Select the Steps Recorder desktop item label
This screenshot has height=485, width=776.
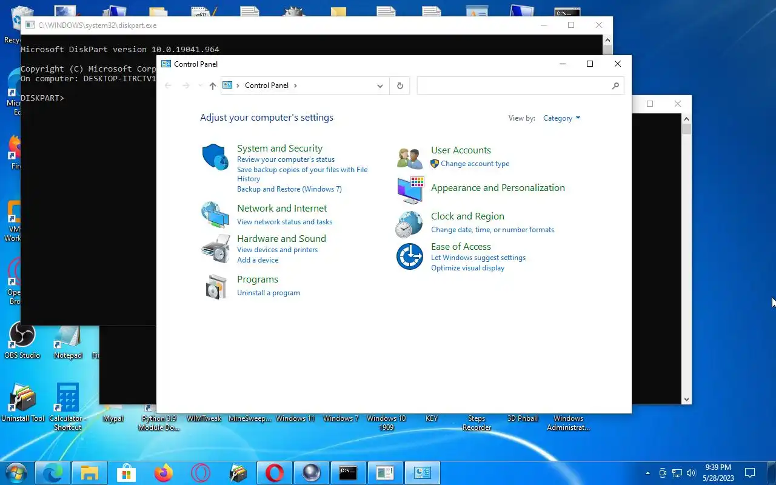coord(477,423)
